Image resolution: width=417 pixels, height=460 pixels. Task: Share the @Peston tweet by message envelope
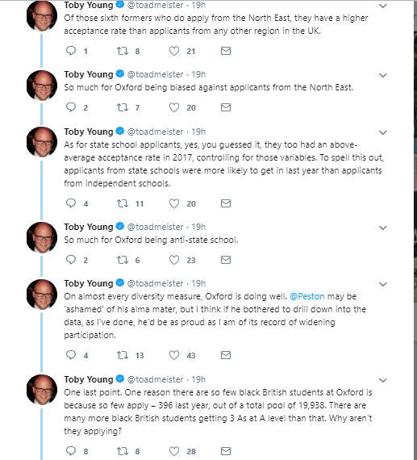pos(226,355)
